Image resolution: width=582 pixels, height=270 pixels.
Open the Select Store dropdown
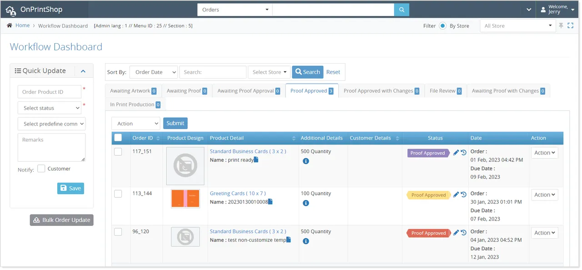pos(269,72)
